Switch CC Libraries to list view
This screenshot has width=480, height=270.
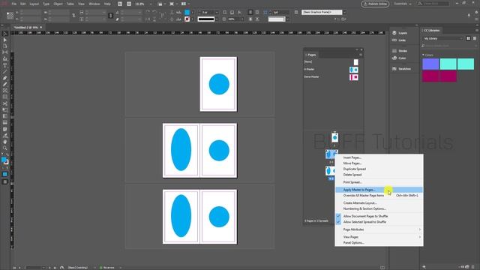[x=475, y=38]
